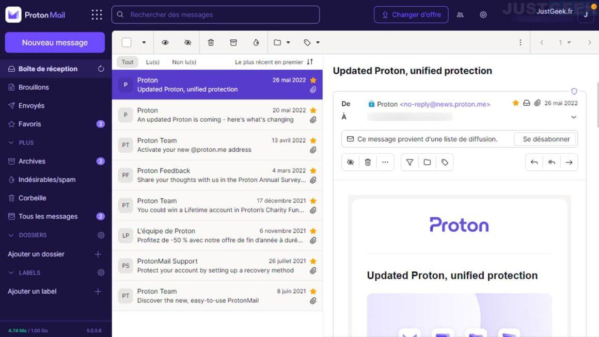Reply to the Proton message
599x337 pixels.
click(x=534, y=162)
